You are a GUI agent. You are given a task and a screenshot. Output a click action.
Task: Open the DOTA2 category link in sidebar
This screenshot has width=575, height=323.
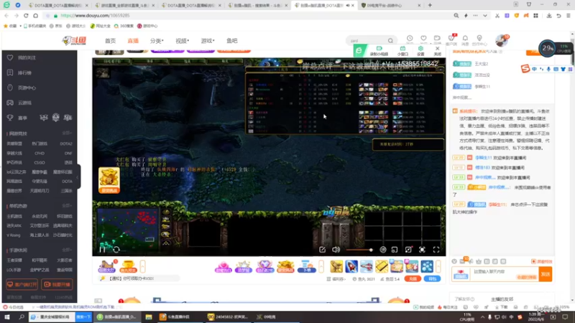(66, 144)
